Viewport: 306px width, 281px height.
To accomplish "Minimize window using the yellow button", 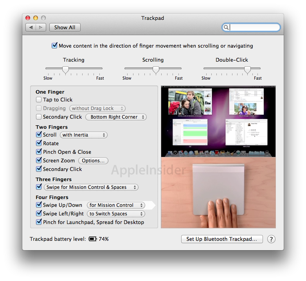I will click(36, 18).
